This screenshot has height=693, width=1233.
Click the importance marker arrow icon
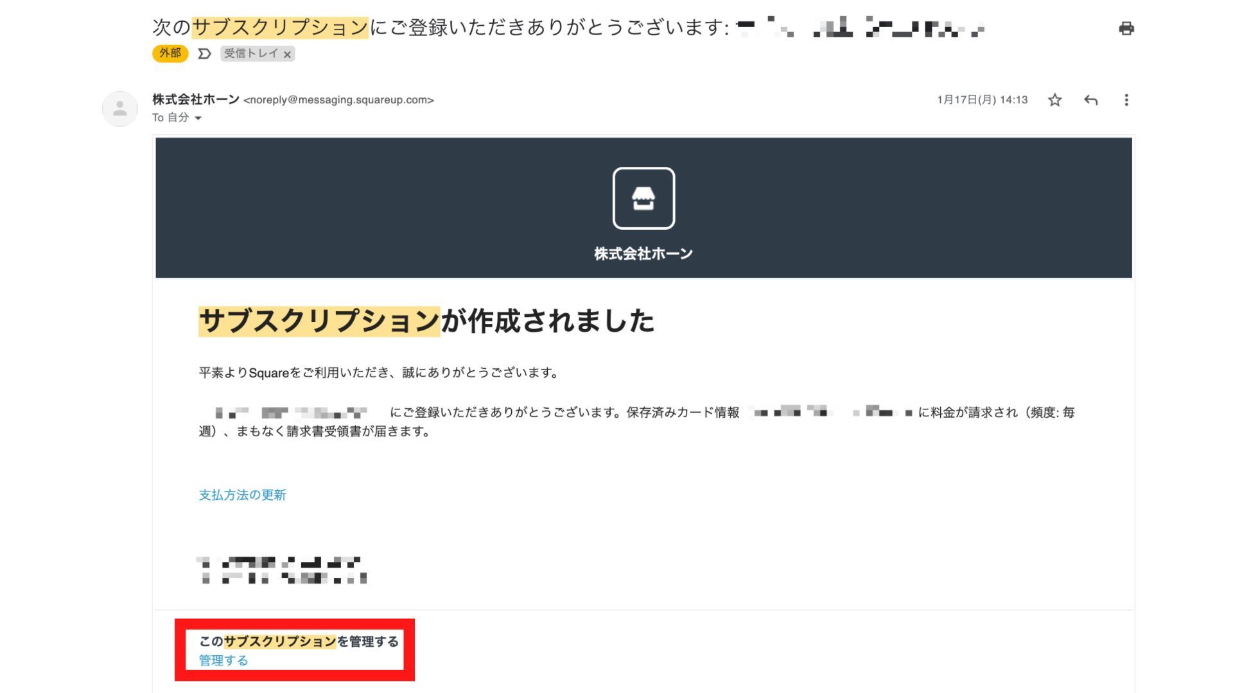(204, 54)
